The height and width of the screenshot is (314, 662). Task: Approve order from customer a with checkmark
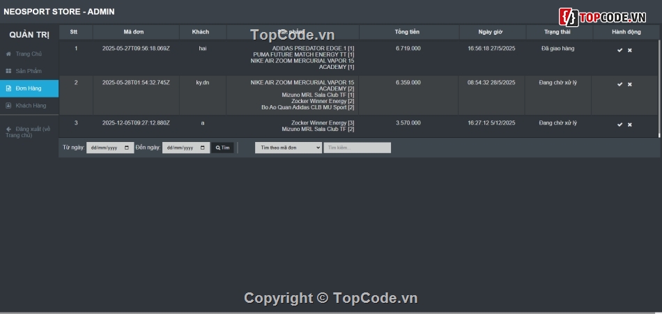(619, 125)
